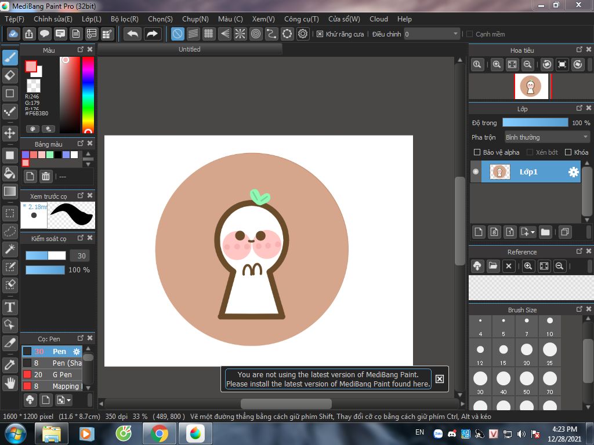The image size is (594, 445).
Task: Choose brush size 50 preset
Action: [527, 382]
